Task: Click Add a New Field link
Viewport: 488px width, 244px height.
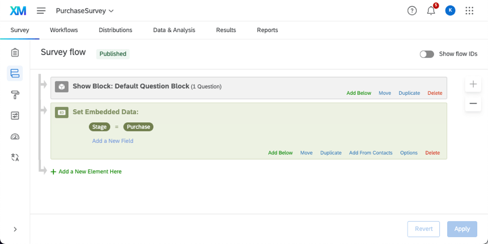Action: click(113, 141)
